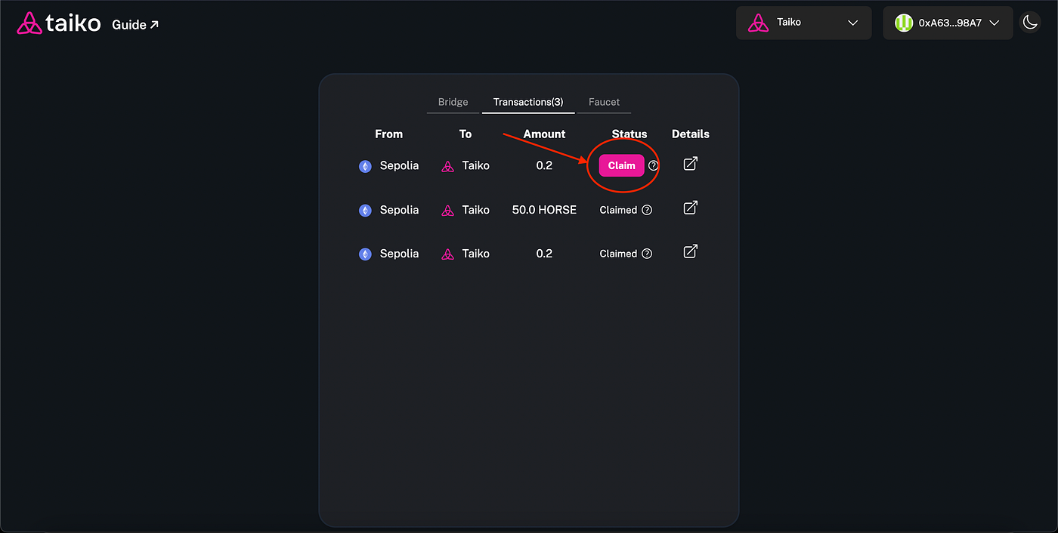Screen dimensions: 1058x533
Task: Expand the 0xA63...98A7 wallet account menu
Action: [948, 23]
